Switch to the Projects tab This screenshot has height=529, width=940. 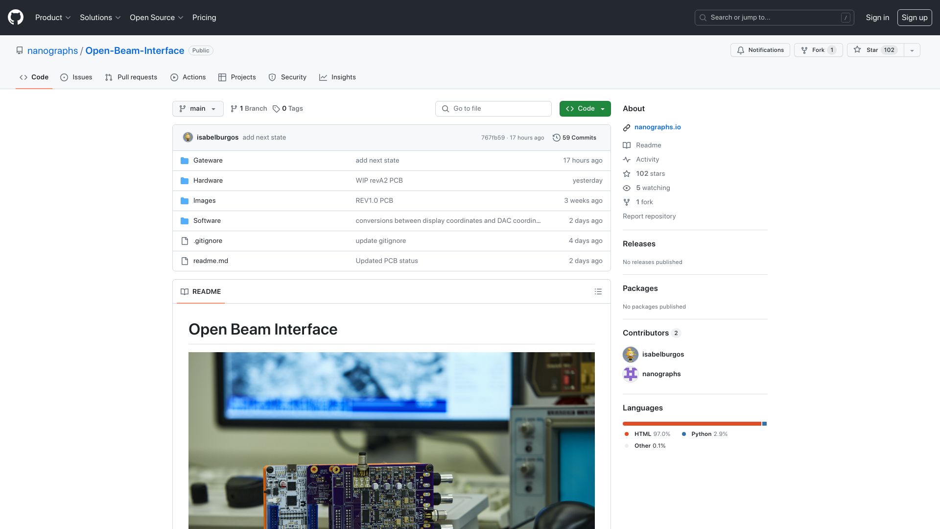tap(237, 77)
